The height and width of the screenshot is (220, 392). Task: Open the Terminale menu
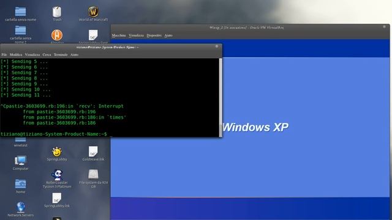pos(61,54)
